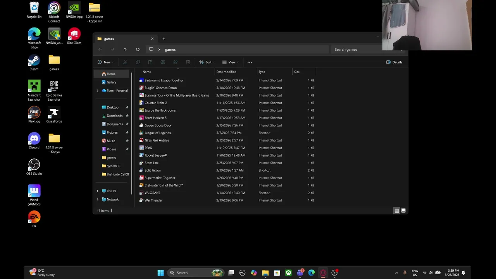Expand the This PC tree node

(x=98, y=191)
